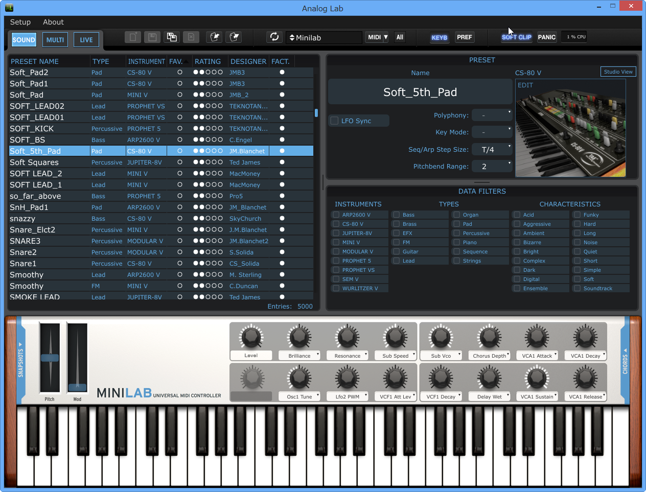Click the Osc1 Tune knob
This screenshot has height=492, width=646.
(299, 378)
